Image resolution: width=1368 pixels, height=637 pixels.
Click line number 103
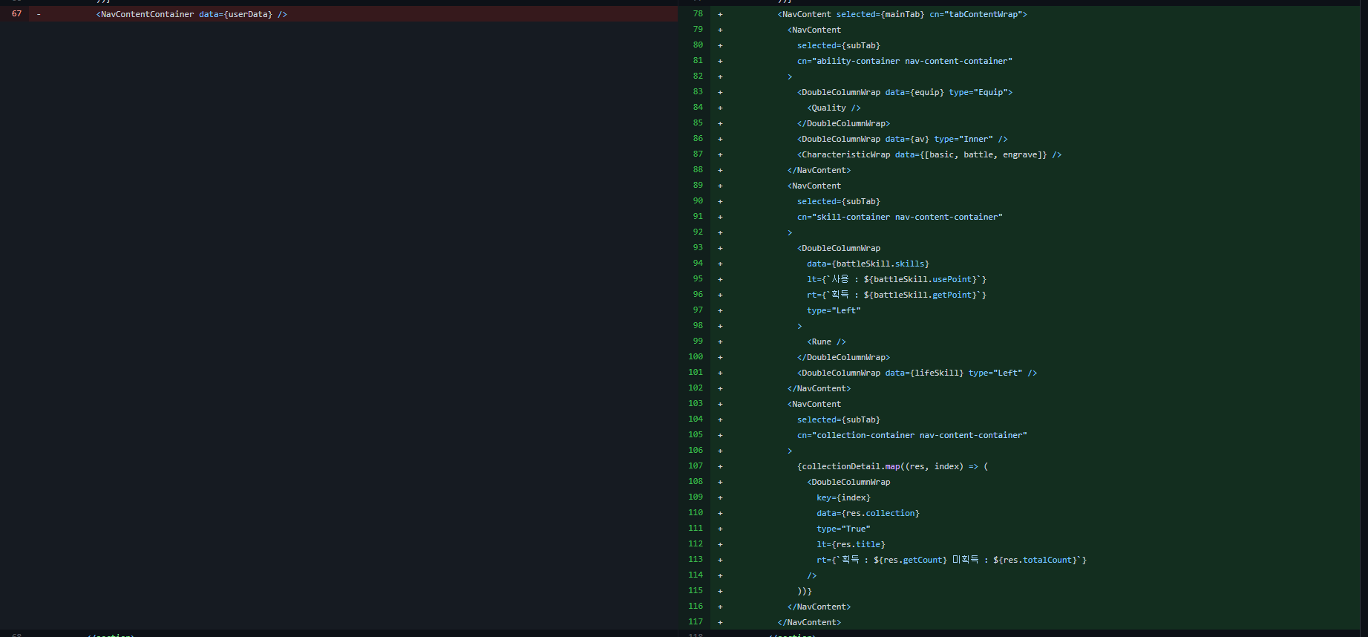point(696,404)
